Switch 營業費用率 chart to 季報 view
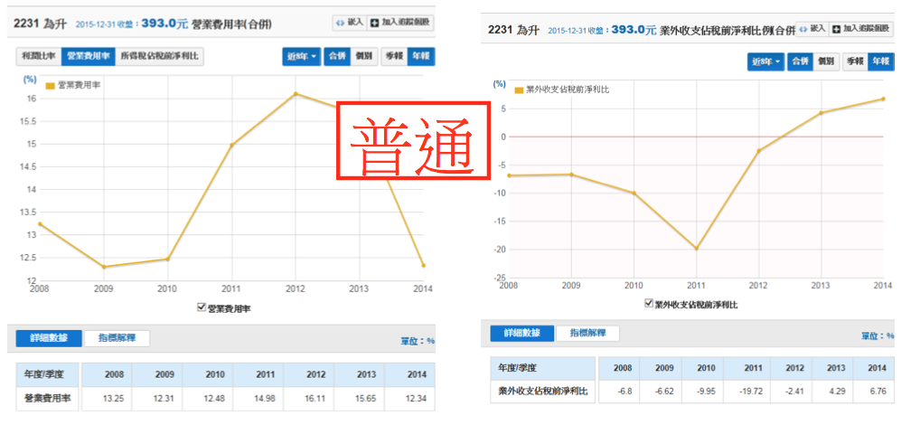 pyautogui.click(x=394, y=57)
